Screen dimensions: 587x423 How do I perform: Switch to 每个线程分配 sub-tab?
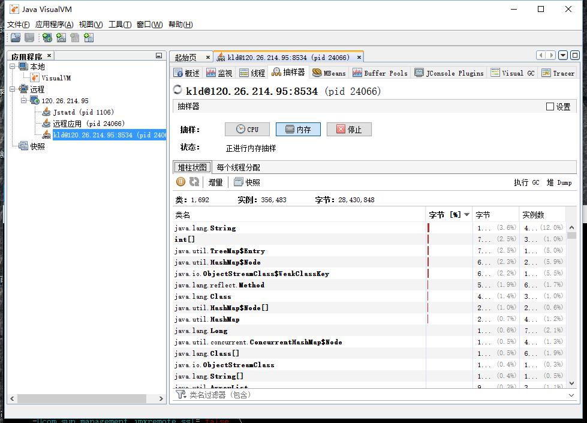click(x=238, y=167)
